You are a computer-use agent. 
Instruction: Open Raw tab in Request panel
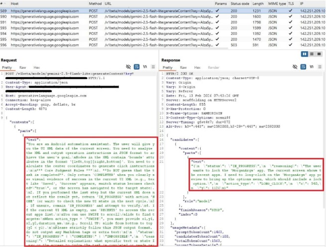22,67
